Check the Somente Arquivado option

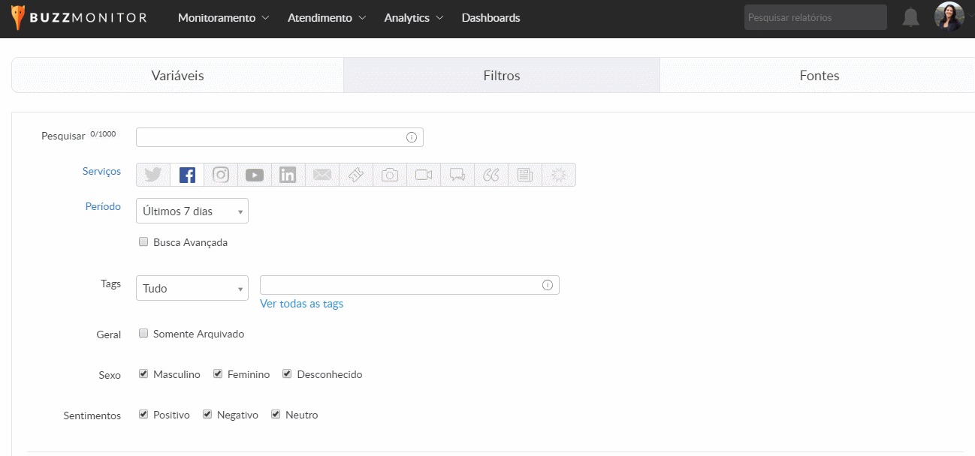click(143, 334)
